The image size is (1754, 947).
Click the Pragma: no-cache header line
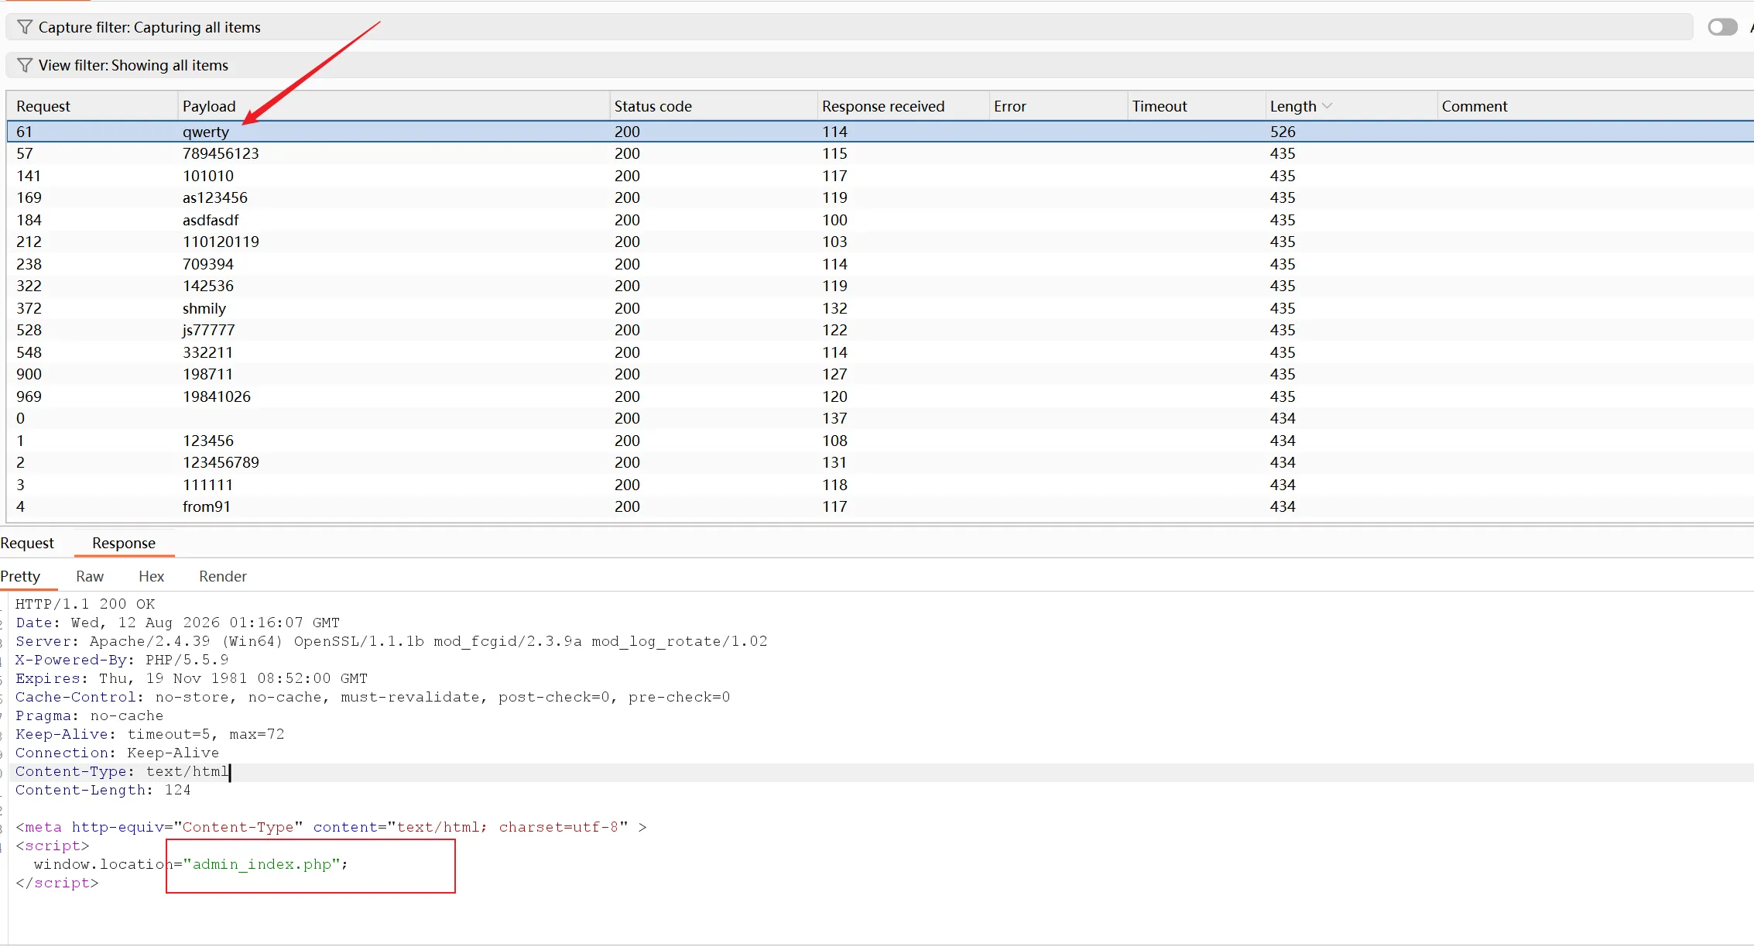90,715
